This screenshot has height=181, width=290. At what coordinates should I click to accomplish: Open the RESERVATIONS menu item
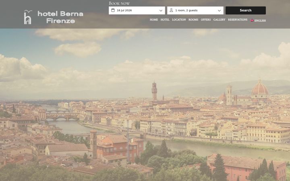[238, 20]
